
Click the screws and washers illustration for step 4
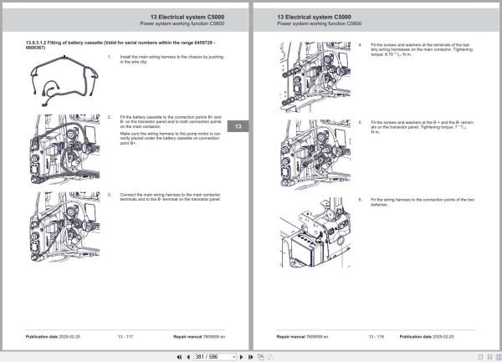click(x=315, y=77)
